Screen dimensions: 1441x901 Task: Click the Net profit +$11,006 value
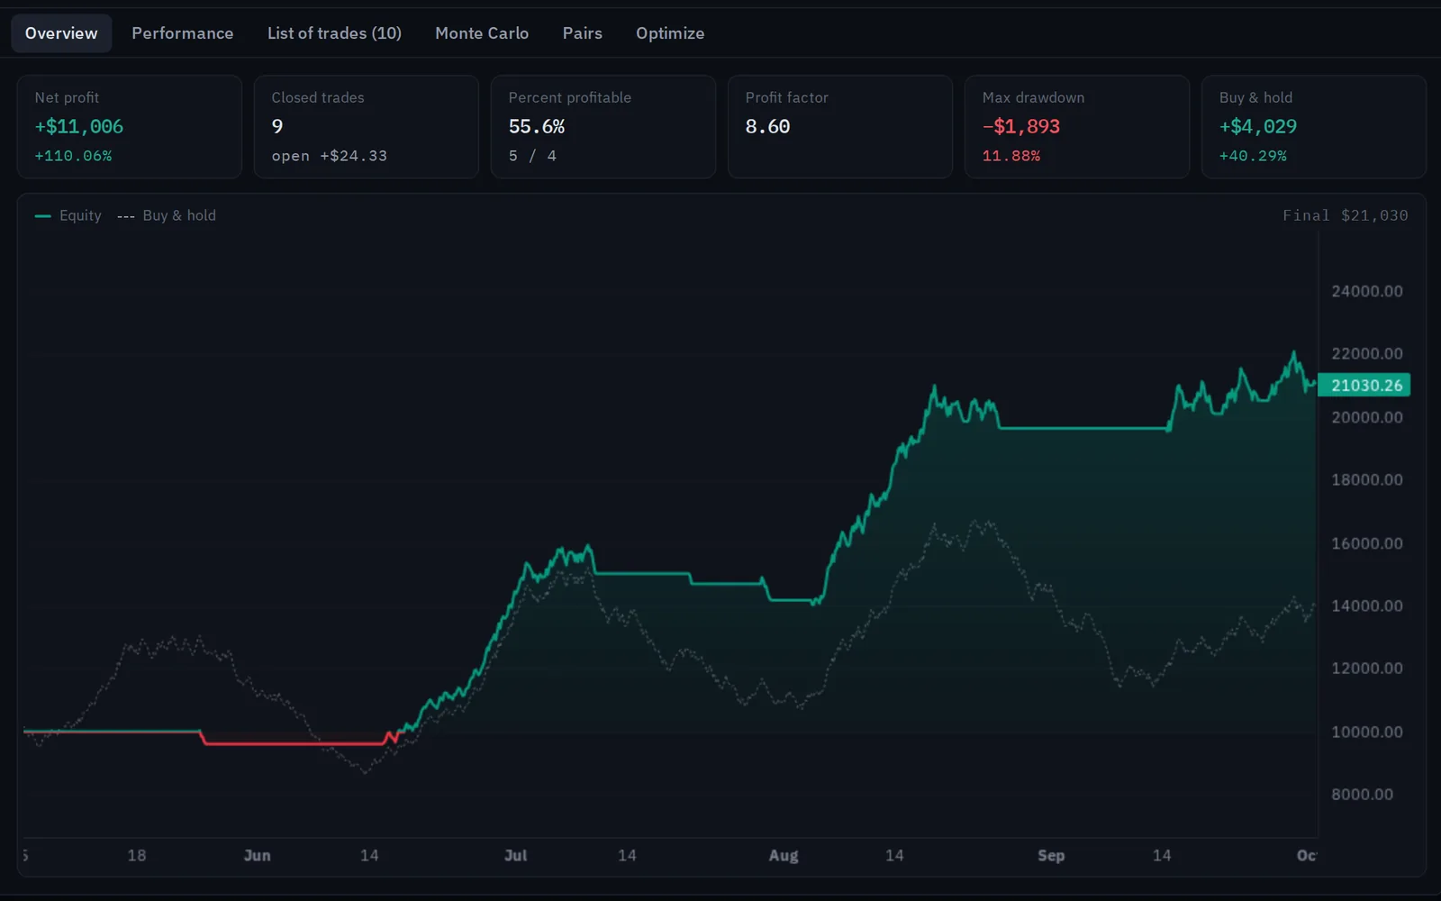[x=79, y=127]
